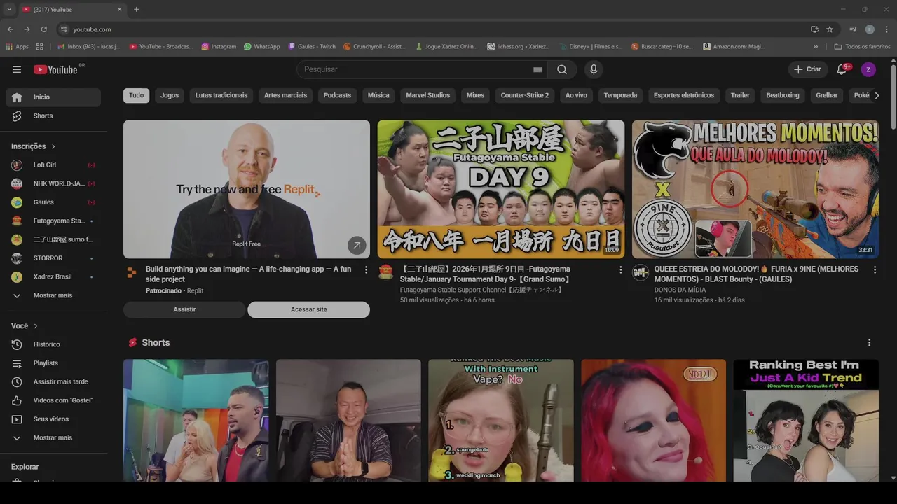Image resolution: width=897 pixels, height=504 pixels.
Task: Open the Criar create menu
Action: pos(807,69)
